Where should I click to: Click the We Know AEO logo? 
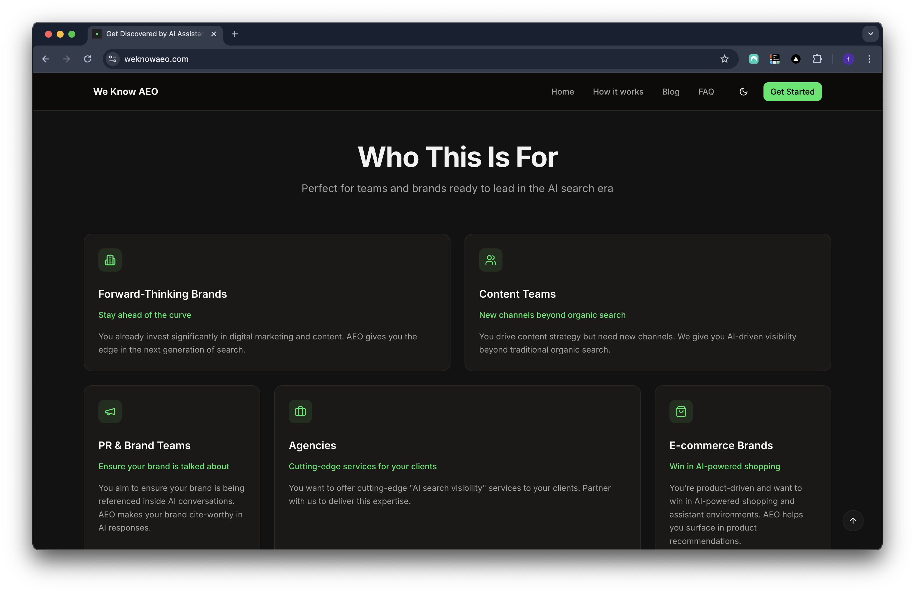tap(125, 91)
